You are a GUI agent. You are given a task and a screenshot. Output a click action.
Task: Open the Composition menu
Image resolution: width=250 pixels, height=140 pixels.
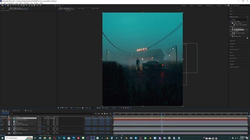(11, 3)
